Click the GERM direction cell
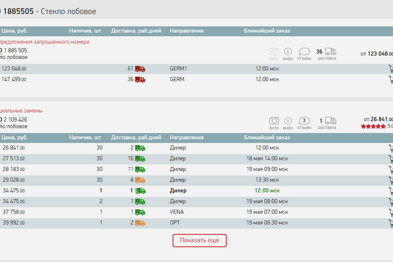The width and height of the screenshot is (393, 262). pos(177,79)
